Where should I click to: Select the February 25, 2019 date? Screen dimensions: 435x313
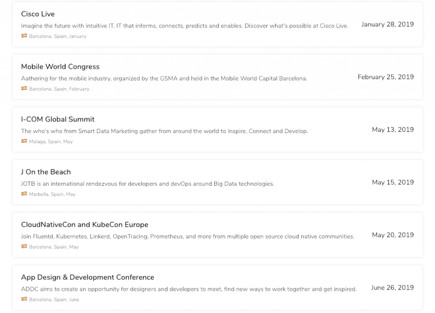point(386,77)
